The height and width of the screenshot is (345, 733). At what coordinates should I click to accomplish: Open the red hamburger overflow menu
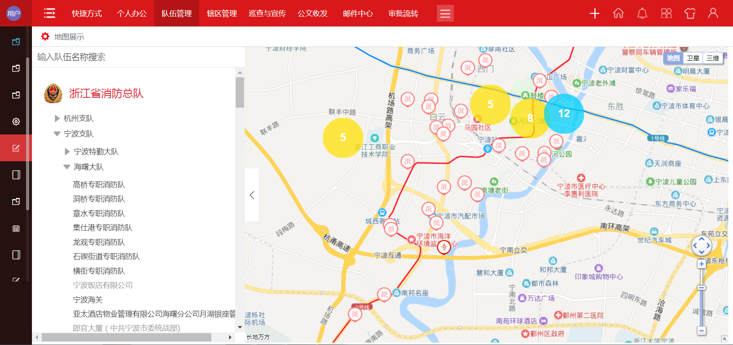click(x=445, y=13)
